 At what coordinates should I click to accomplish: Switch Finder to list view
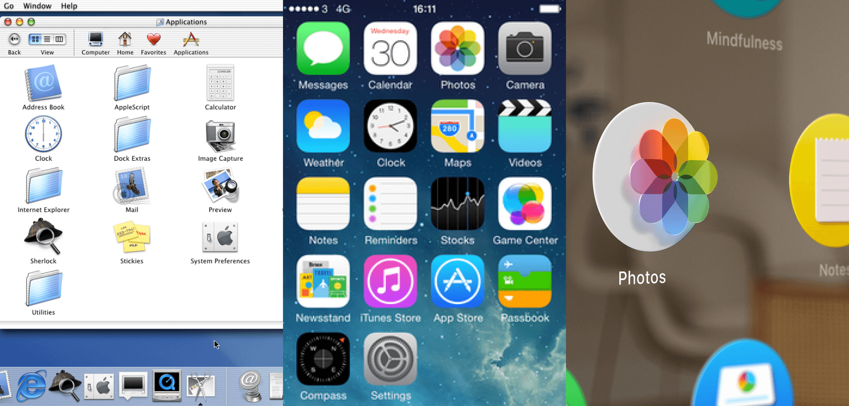(x=47, y=39)
